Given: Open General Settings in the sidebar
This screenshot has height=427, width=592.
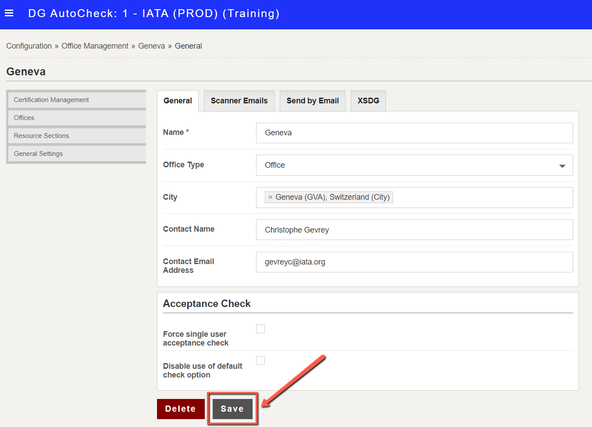Looking at the screenshot, I should [77, 154].
